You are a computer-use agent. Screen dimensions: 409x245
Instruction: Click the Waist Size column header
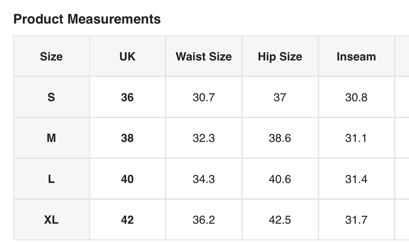click(x=204, y=56)
